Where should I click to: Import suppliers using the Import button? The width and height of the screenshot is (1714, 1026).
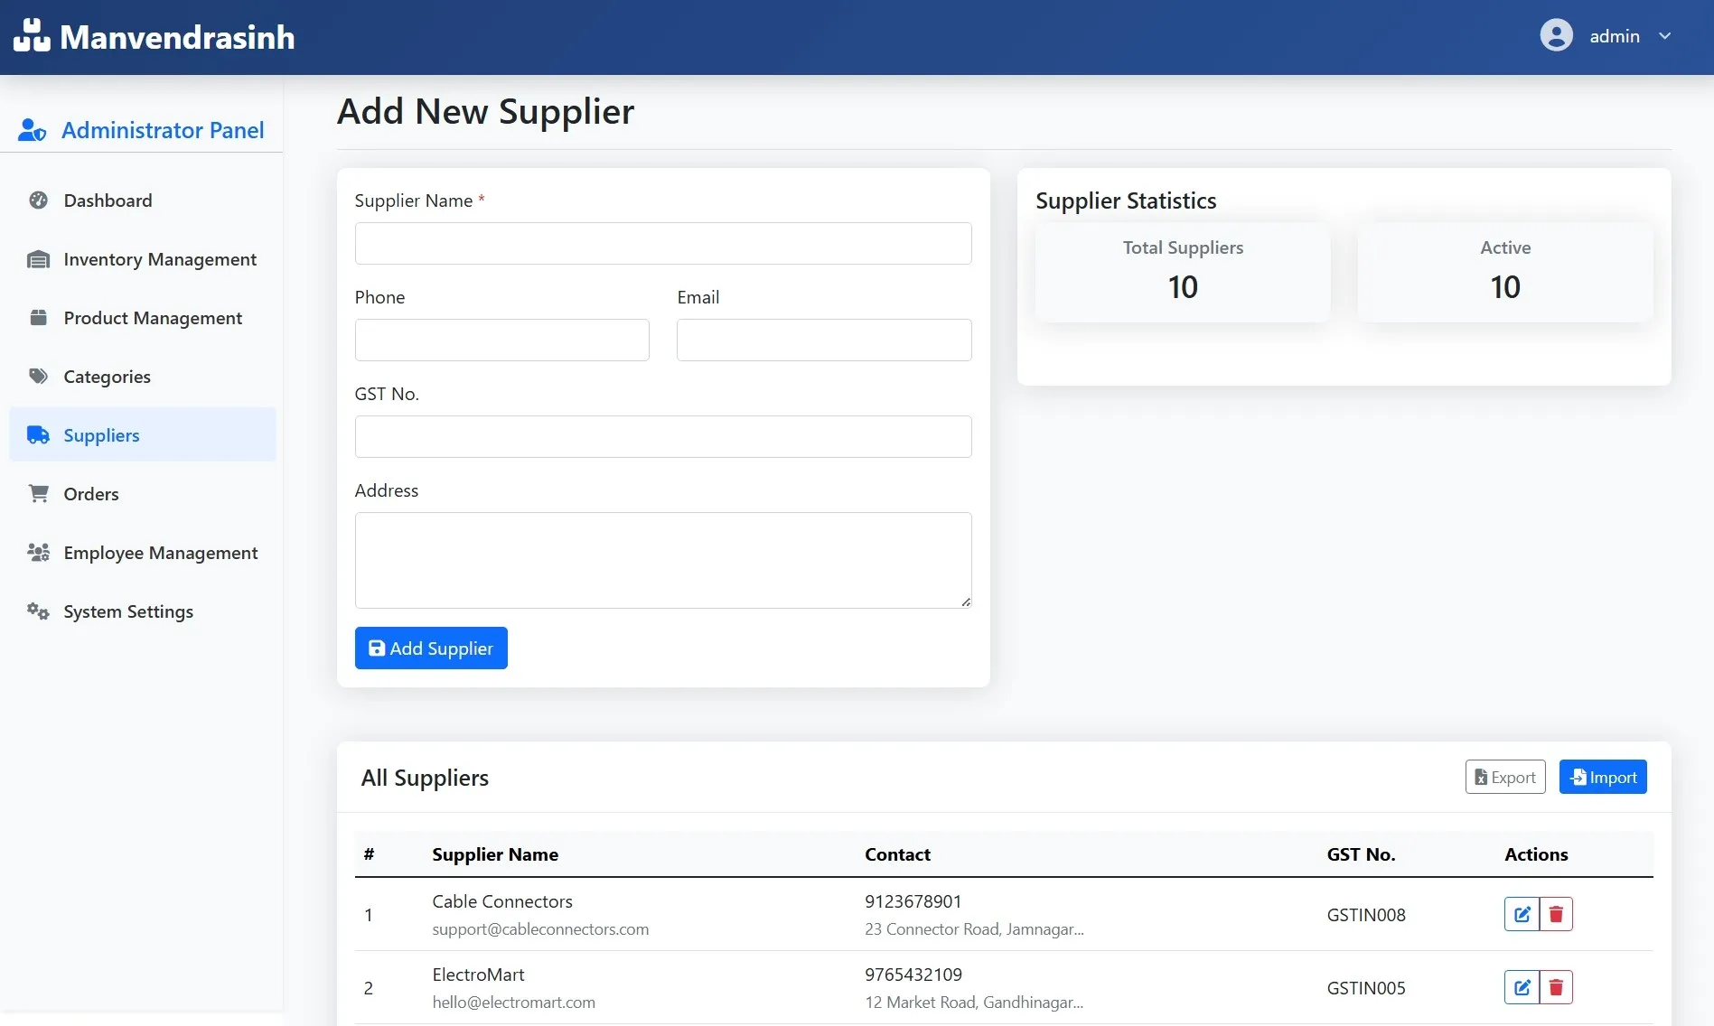[x=1602, y=777]
